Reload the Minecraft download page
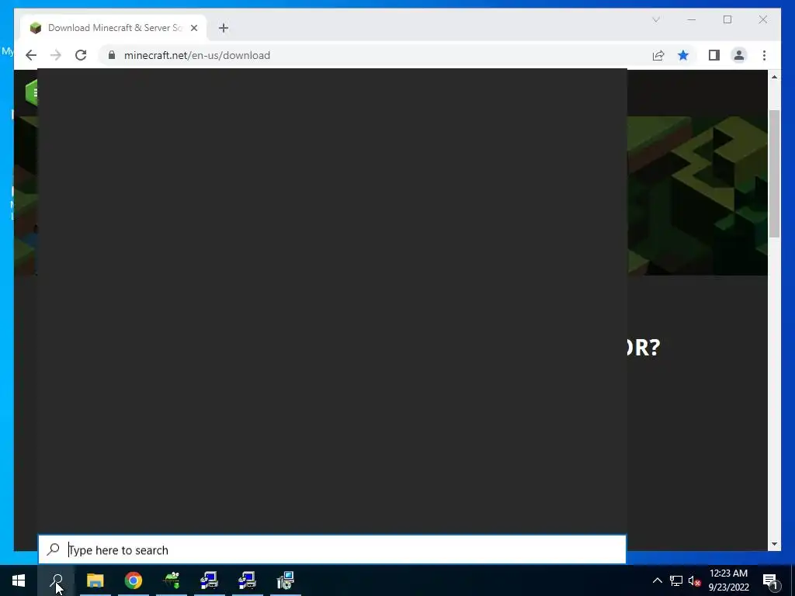This screenshot has height=596, width=795. (x=81, y=55)
